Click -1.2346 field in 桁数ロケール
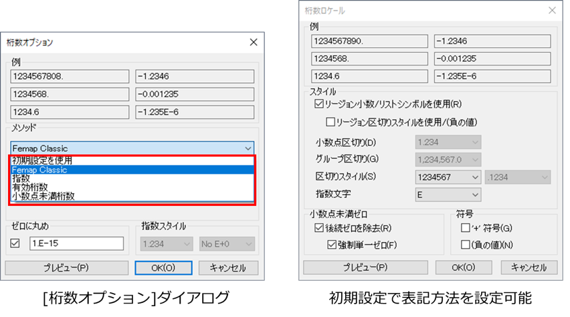The image size is (570, 317). (x=492, y=41)
